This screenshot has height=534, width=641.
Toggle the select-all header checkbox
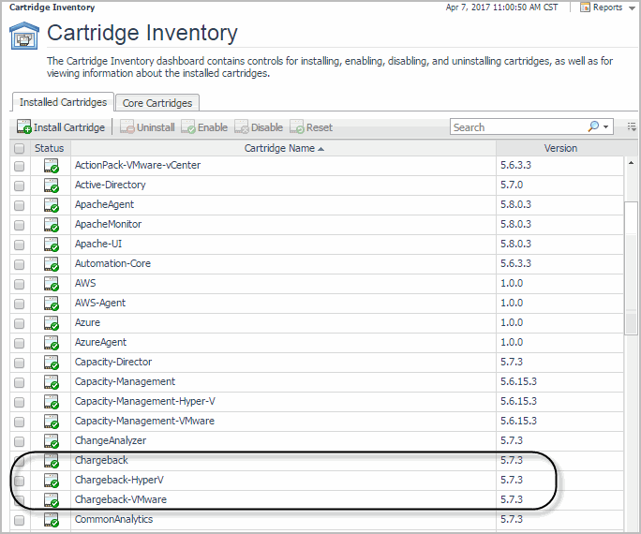(20, 148)
